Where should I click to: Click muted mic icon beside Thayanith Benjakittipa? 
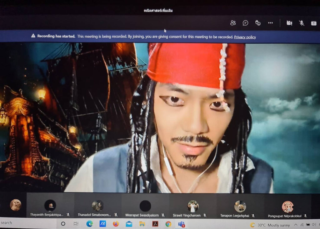(x=68, y=215)
